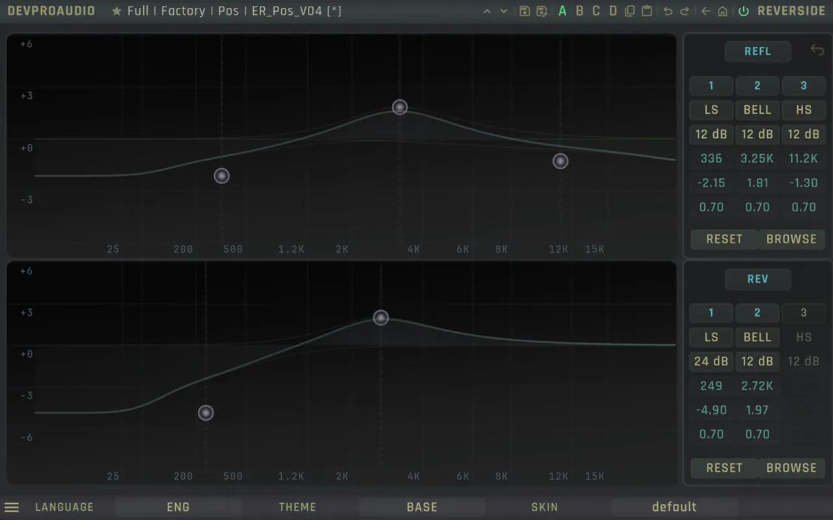Viewport: 833px width, 520px height.
Task: Click the REFL section header button
Action: point(758,51)
